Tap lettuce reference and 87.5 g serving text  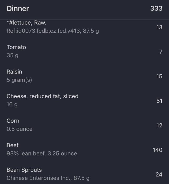pyautogui.click(x=53, y=31)
